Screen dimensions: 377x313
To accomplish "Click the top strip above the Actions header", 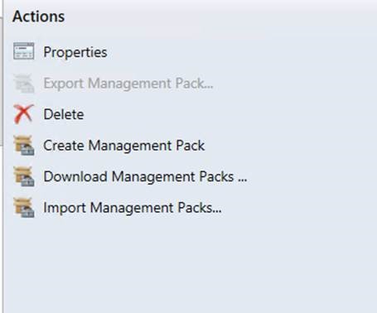I will pyautogui.click(x=188, y=3).
